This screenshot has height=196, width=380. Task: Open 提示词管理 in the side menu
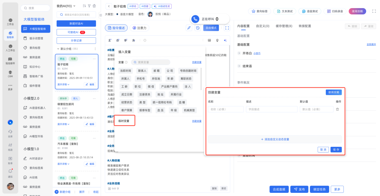[x=36, y=38]
